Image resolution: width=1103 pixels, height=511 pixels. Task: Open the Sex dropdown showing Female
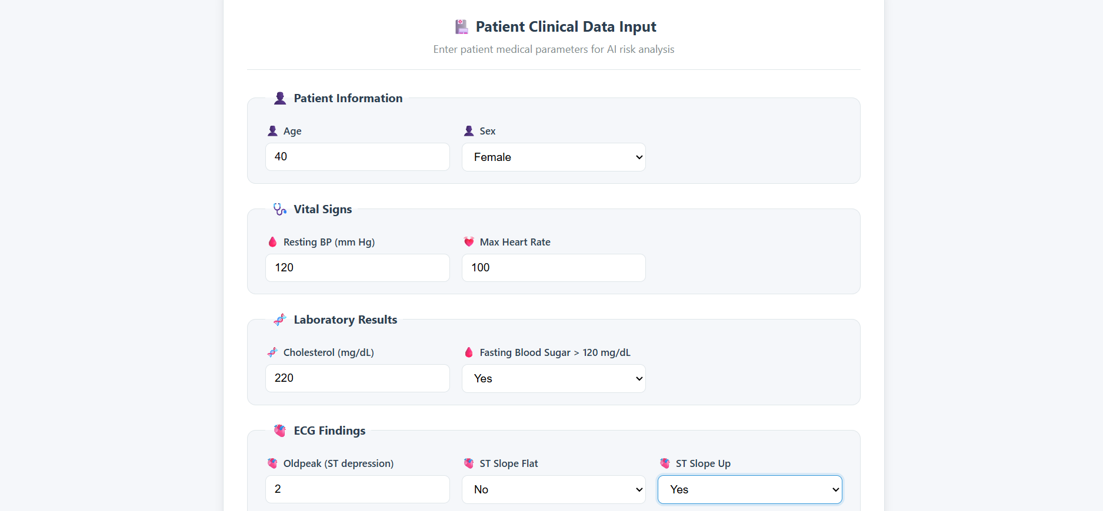[554, 157]
